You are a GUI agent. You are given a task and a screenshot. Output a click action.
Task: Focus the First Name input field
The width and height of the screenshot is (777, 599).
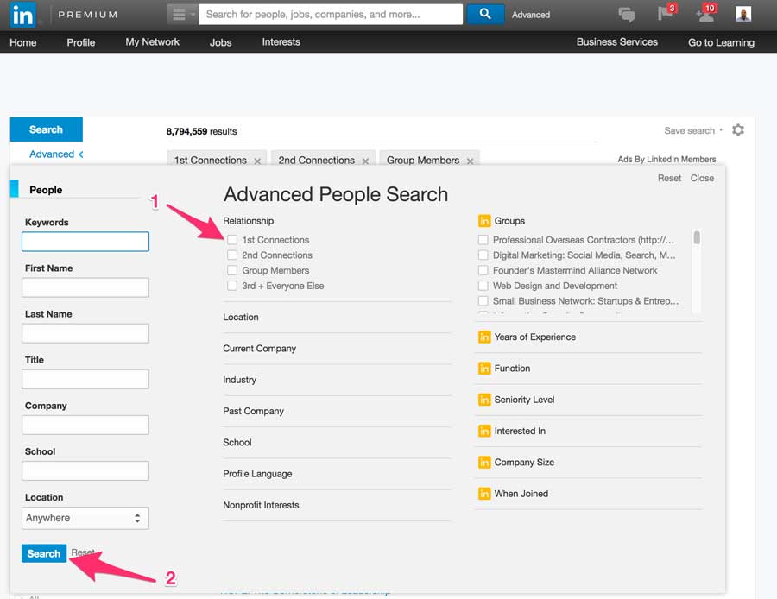85,287
